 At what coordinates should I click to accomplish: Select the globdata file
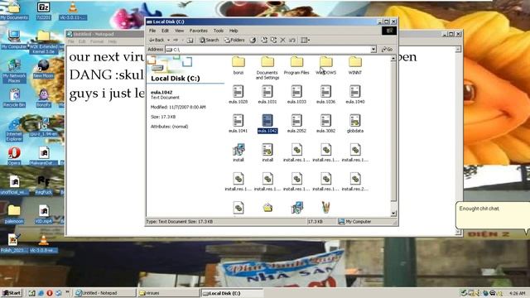tap(355, 123)
